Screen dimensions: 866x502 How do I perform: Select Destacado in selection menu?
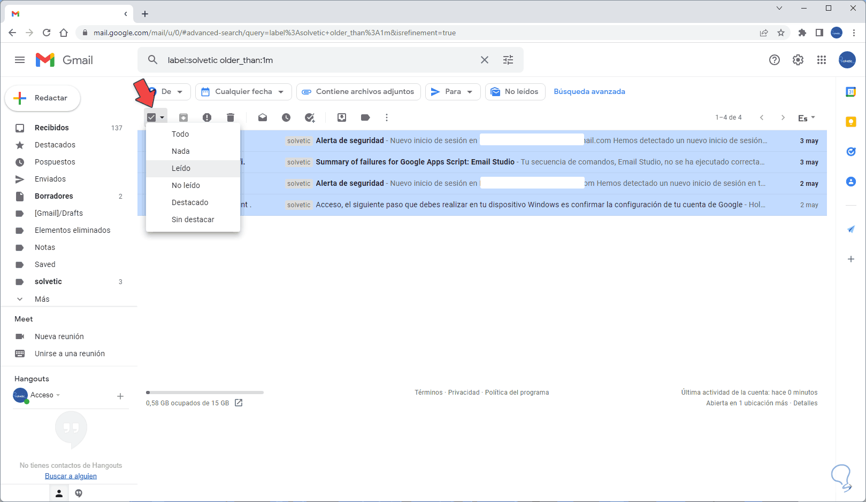(193, 202)
